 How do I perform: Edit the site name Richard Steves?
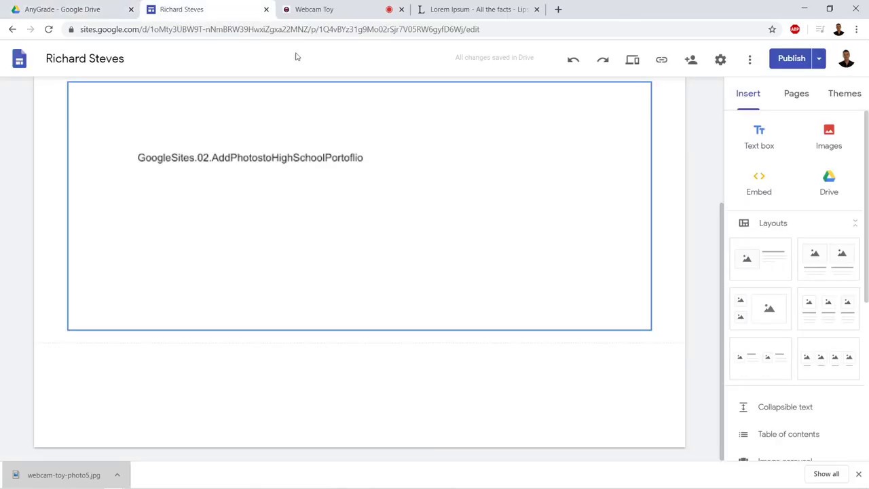pyautogui.click(x=85, y=58)
